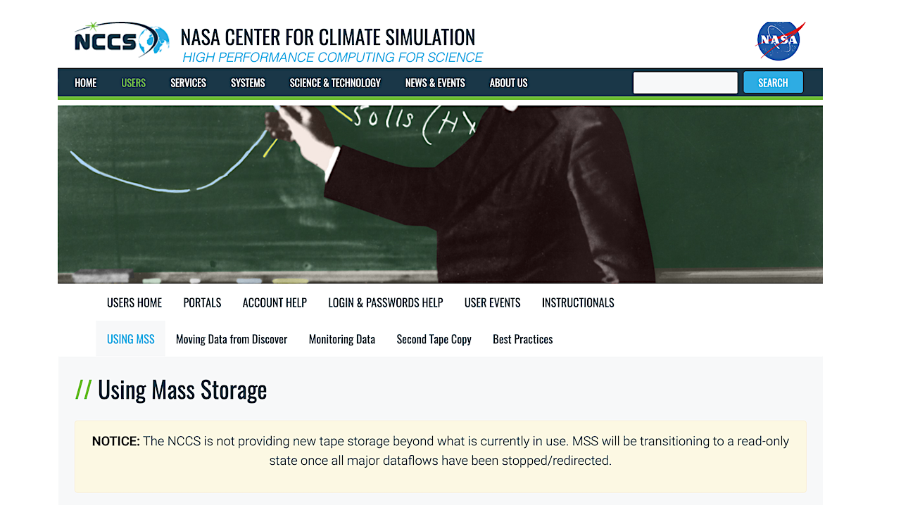Open the Home menu item
Image resolution: width=901 pixels, height=505 pixels.
click(86, 83)
